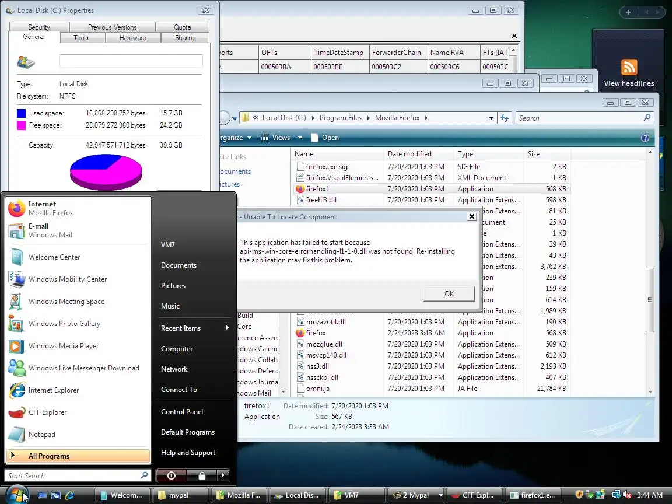Open Help and Support
Screen dimensions: 672x504
coord(188,453)
